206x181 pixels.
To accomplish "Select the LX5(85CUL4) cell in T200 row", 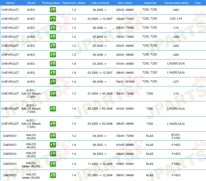I will pyautogui.click(x=176, y=109).
